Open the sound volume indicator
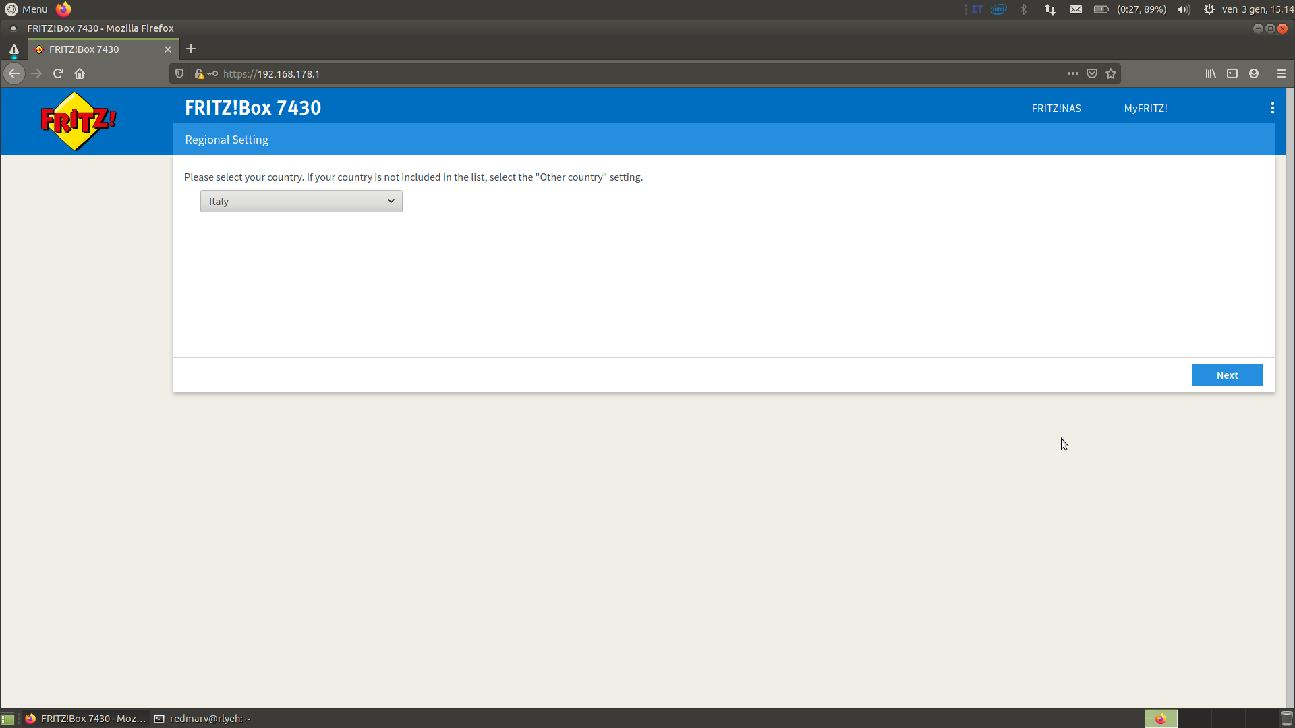Viewport: 1295px width, 728px height. coord(1184,9)
